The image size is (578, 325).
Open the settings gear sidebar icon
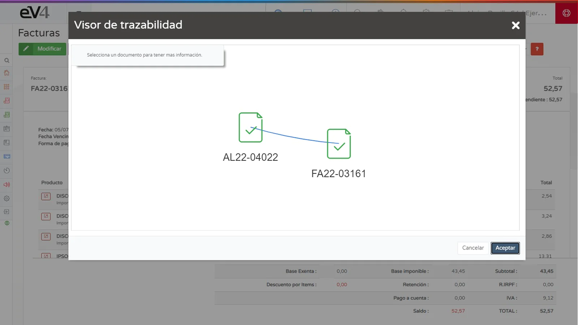[x=7, y=198]
